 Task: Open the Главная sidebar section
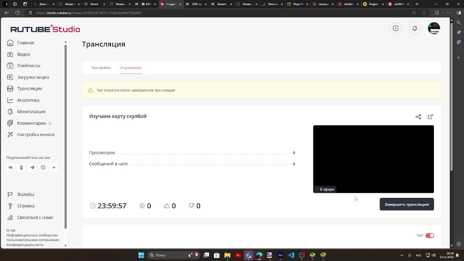(21, 43)
